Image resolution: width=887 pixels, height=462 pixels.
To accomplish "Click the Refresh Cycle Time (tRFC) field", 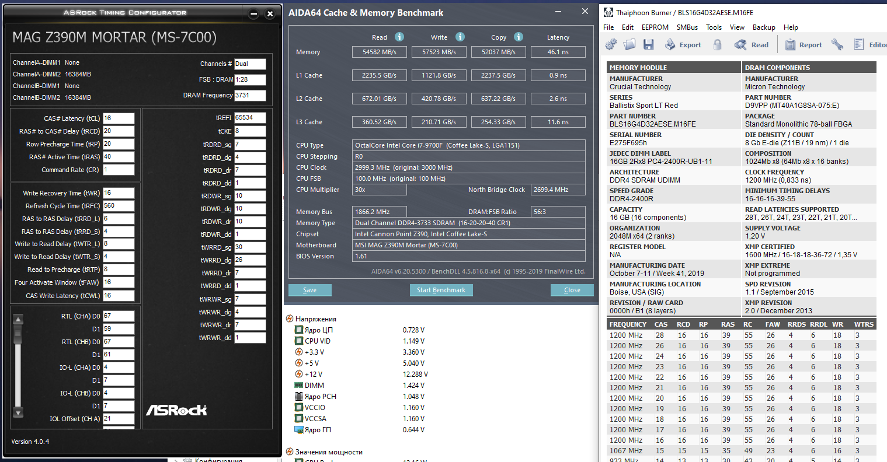I will (119, 206).
